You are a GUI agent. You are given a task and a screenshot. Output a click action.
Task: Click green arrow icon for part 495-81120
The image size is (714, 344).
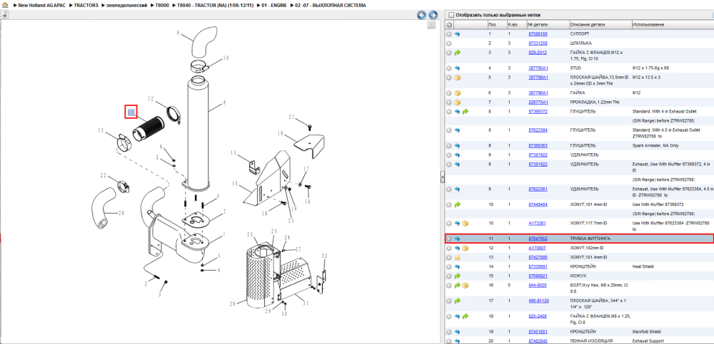(458, 301)
